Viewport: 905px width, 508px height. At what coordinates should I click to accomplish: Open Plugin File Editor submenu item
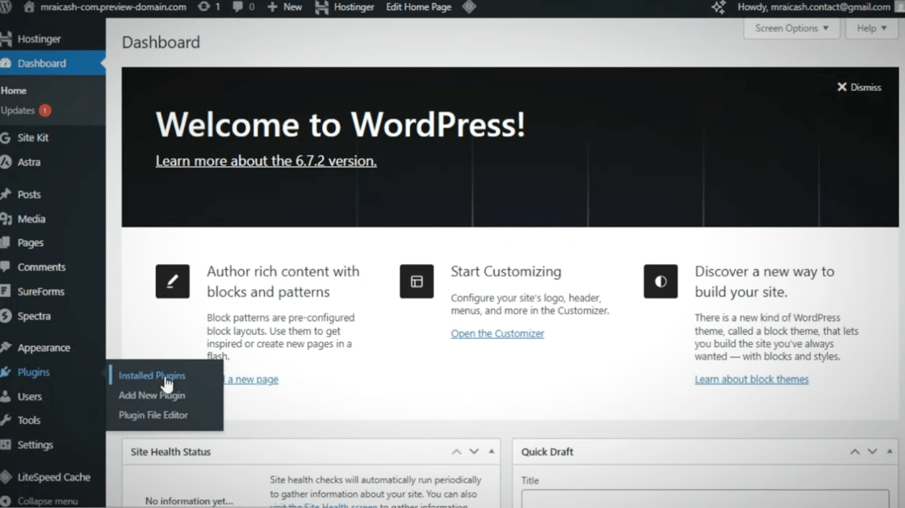[x=153, y=415]
